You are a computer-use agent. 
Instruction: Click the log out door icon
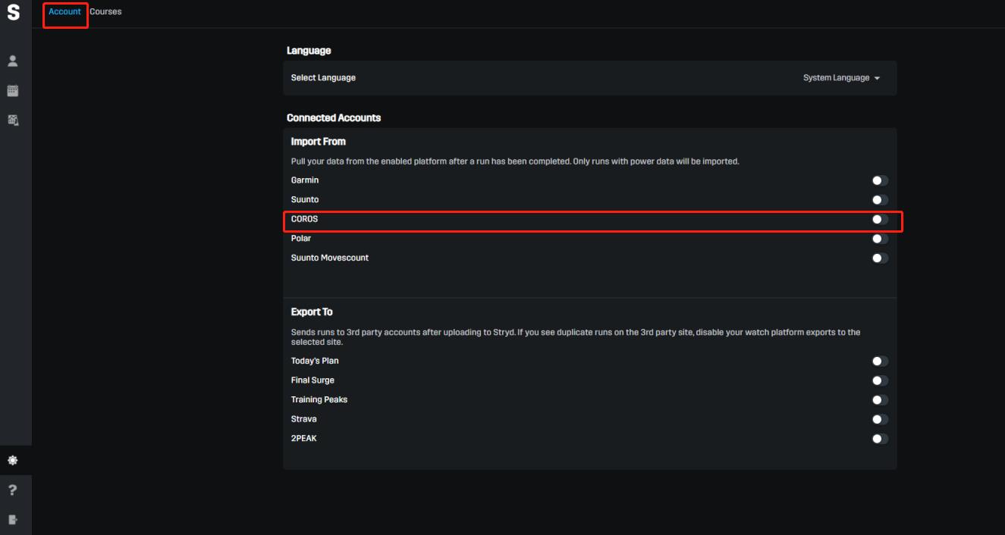tap(13, 520)
